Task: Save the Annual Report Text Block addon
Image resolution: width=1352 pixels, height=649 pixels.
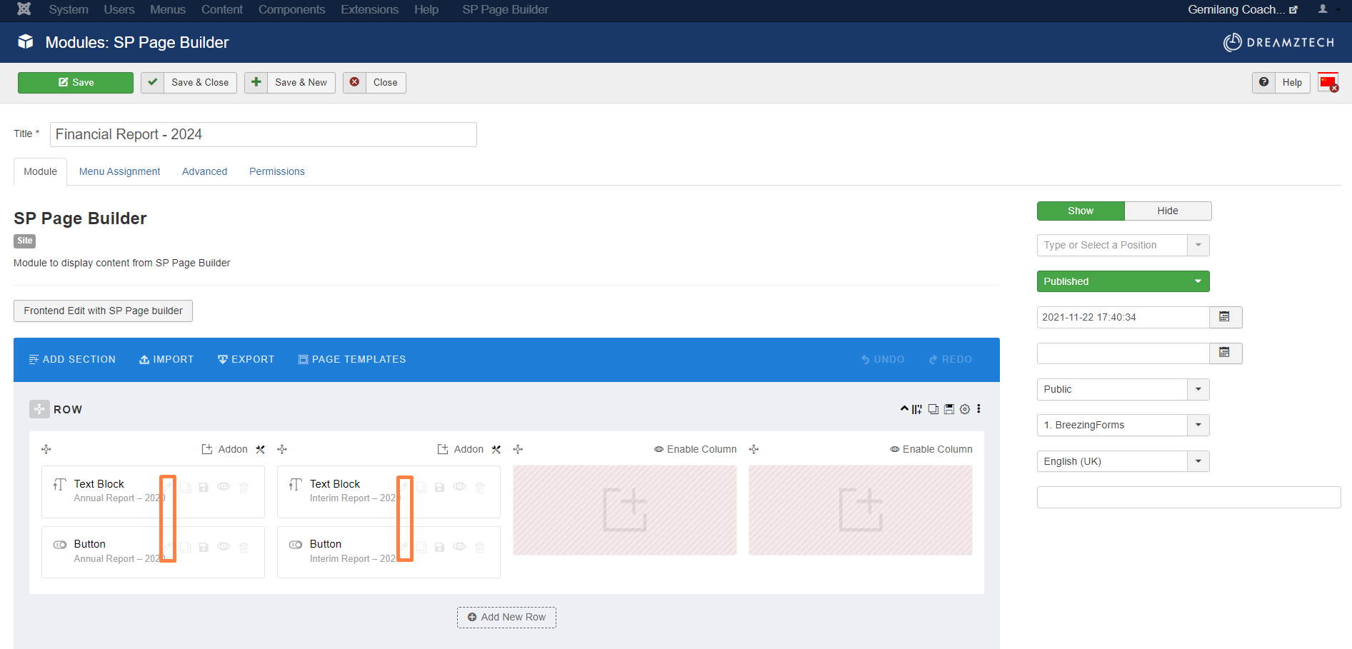Action: point(204,487)
